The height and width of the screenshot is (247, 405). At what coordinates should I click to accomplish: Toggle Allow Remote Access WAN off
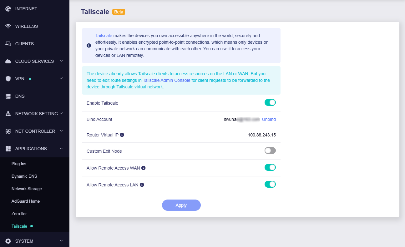tap(270, 167)
